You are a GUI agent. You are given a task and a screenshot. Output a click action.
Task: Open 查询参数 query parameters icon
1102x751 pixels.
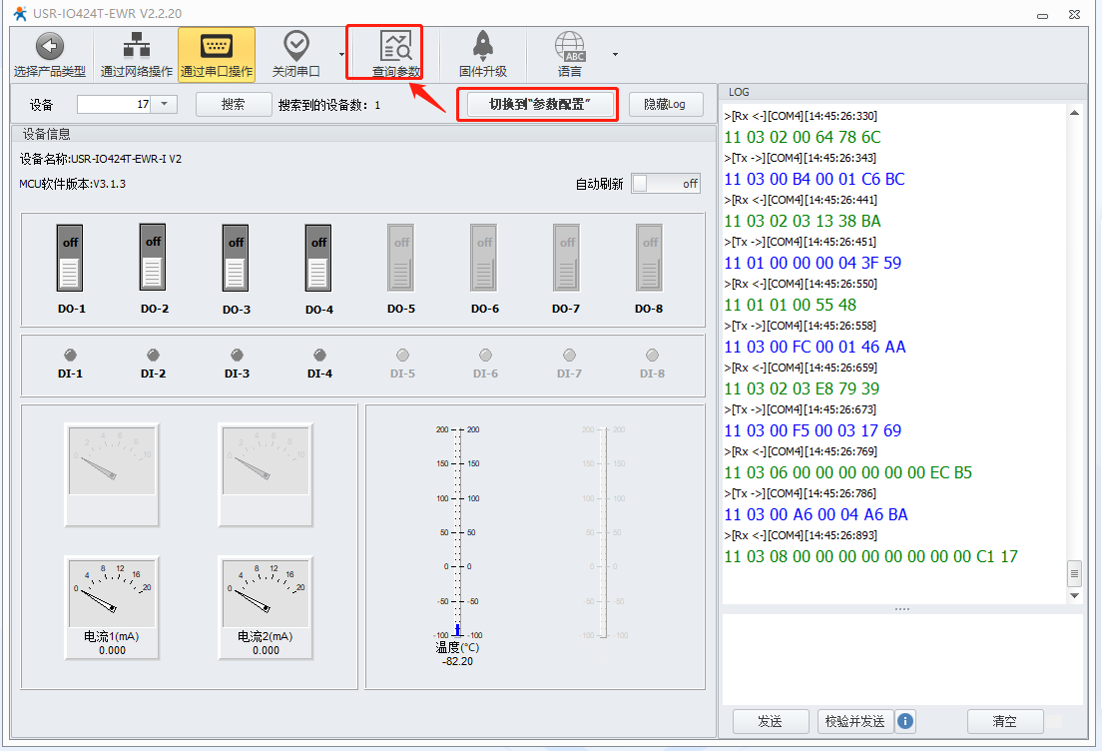pos(396,47)
